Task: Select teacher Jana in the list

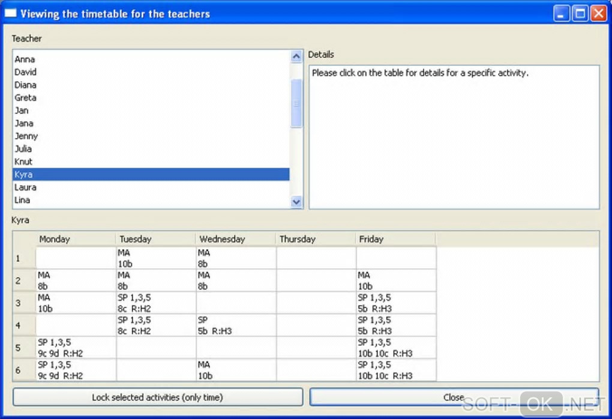Action: tap(151, 124)
